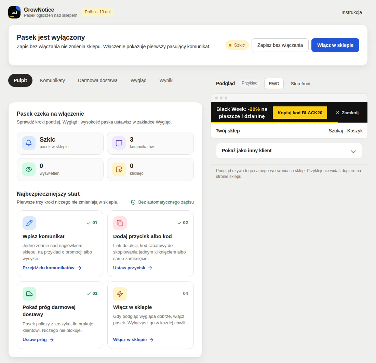Click the arrow after Przejdź do komunikatów
The width and height of the screenshot is (376, 363).
(79, 268)
